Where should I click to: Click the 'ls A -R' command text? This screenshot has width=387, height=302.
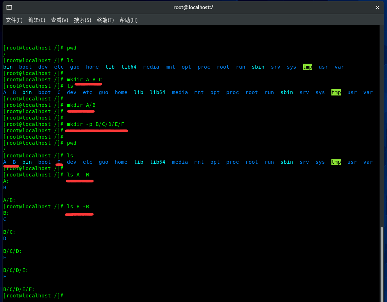tap(78, 175)
